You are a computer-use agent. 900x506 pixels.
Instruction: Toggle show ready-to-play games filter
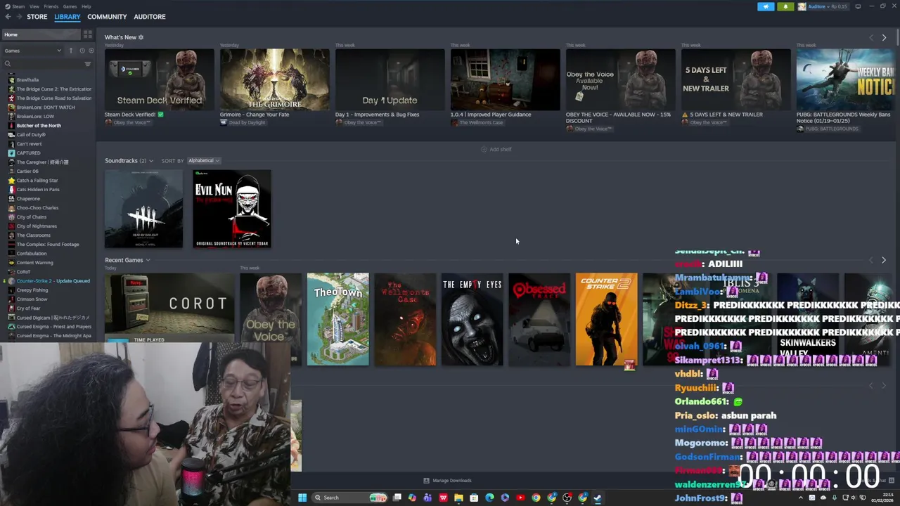91,51
